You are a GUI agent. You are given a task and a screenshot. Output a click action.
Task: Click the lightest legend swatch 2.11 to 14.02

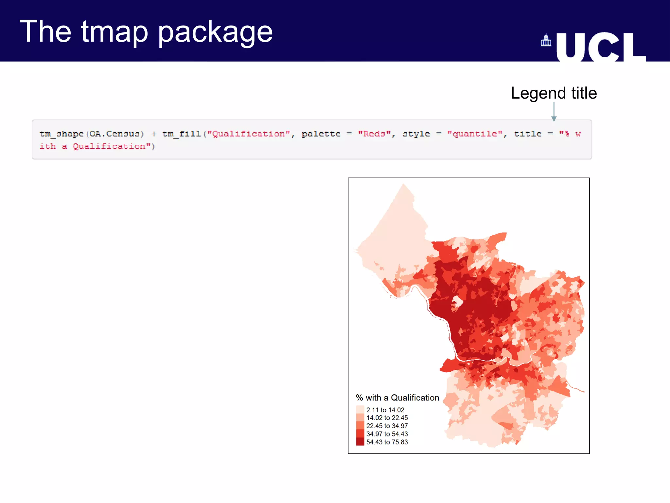click(x=360, y=410)
